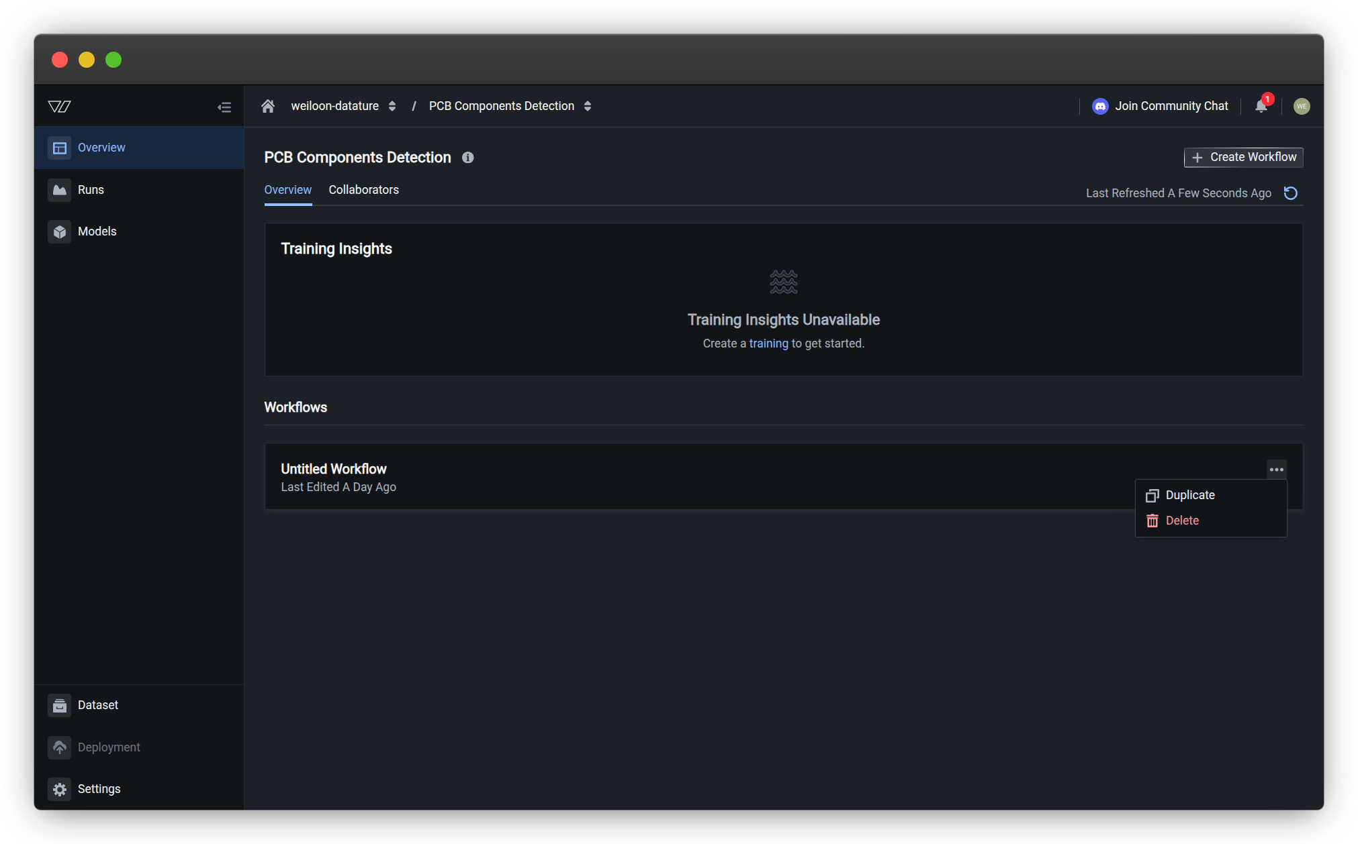Follow the training link
The image size is (1358, 844).
coord(768,344)
